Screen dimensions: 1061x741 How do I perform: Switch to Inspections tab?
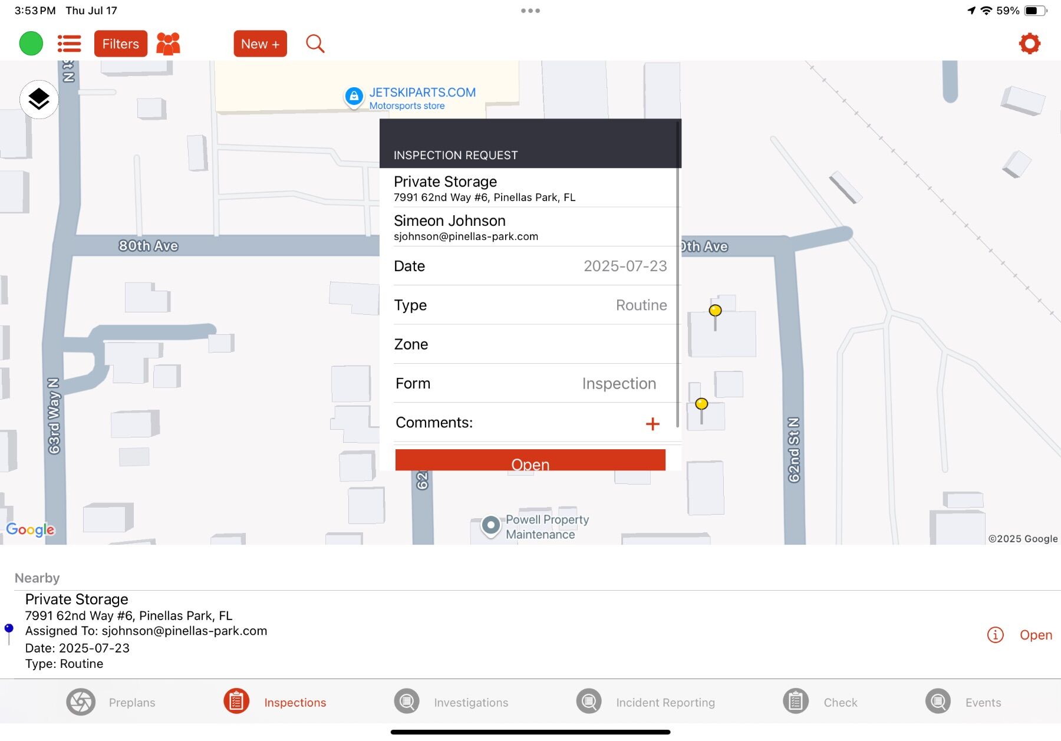coord(275,702)
